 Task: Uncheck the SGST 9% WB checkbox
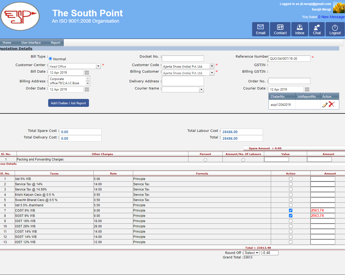tap(291, 216)
